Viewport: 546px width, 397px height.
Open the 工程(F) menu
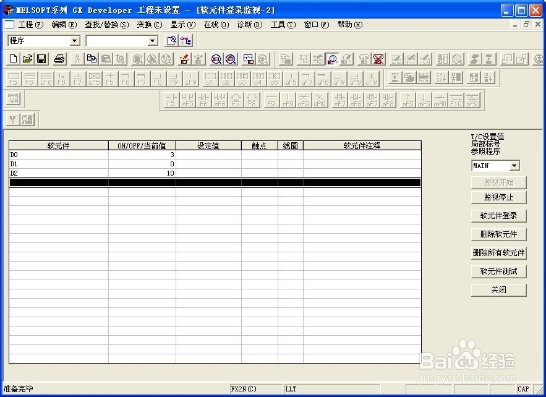[x=31, y=25]
